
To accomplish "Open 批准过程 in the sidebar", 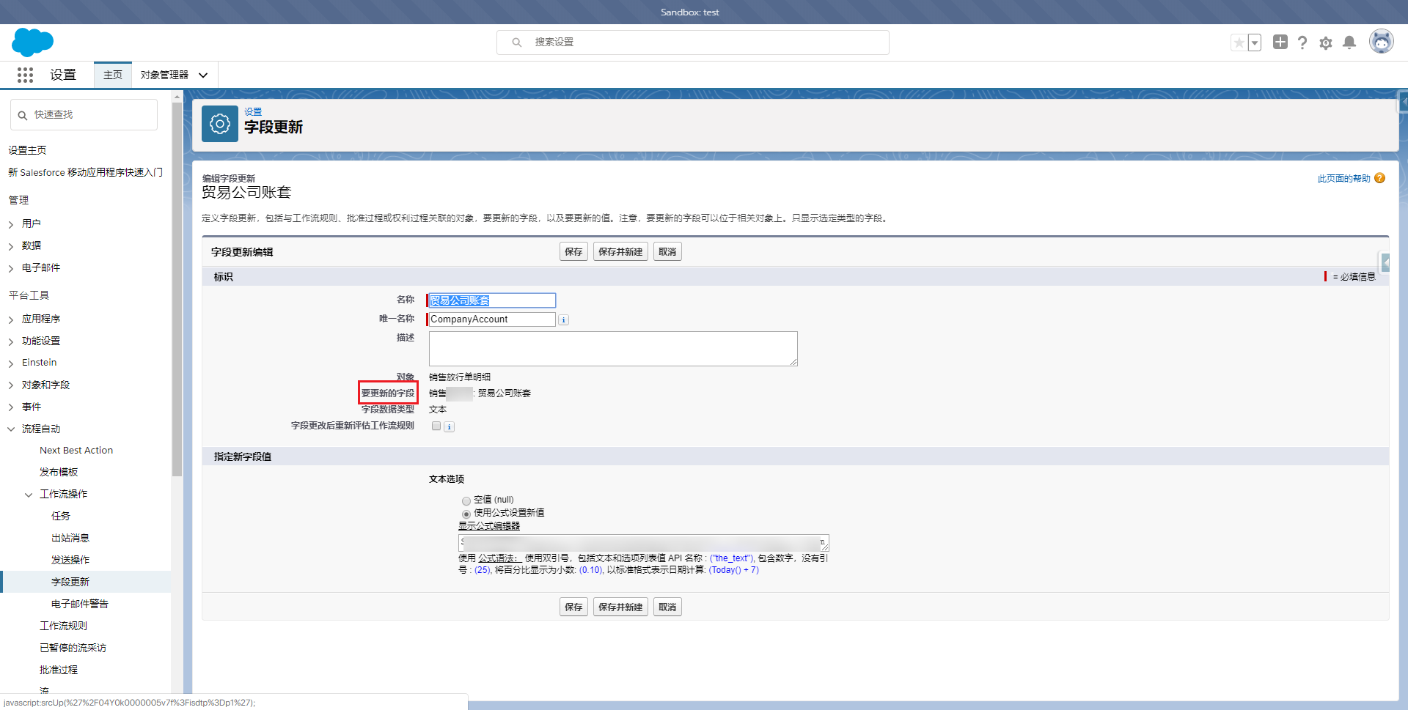I will pyautogui.click(x=59, y=670).
